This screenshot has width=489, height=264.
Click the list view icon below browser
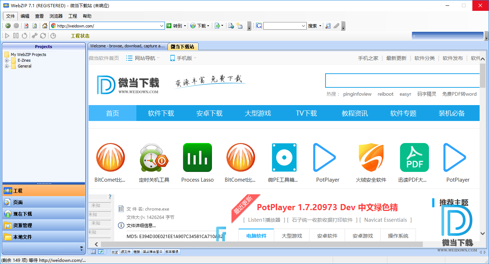(94, 252)
